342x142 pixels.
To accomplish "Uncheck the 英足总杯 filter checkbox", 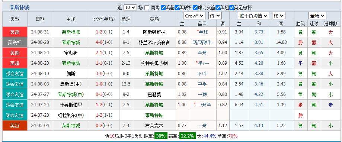I will click(231, 8).
